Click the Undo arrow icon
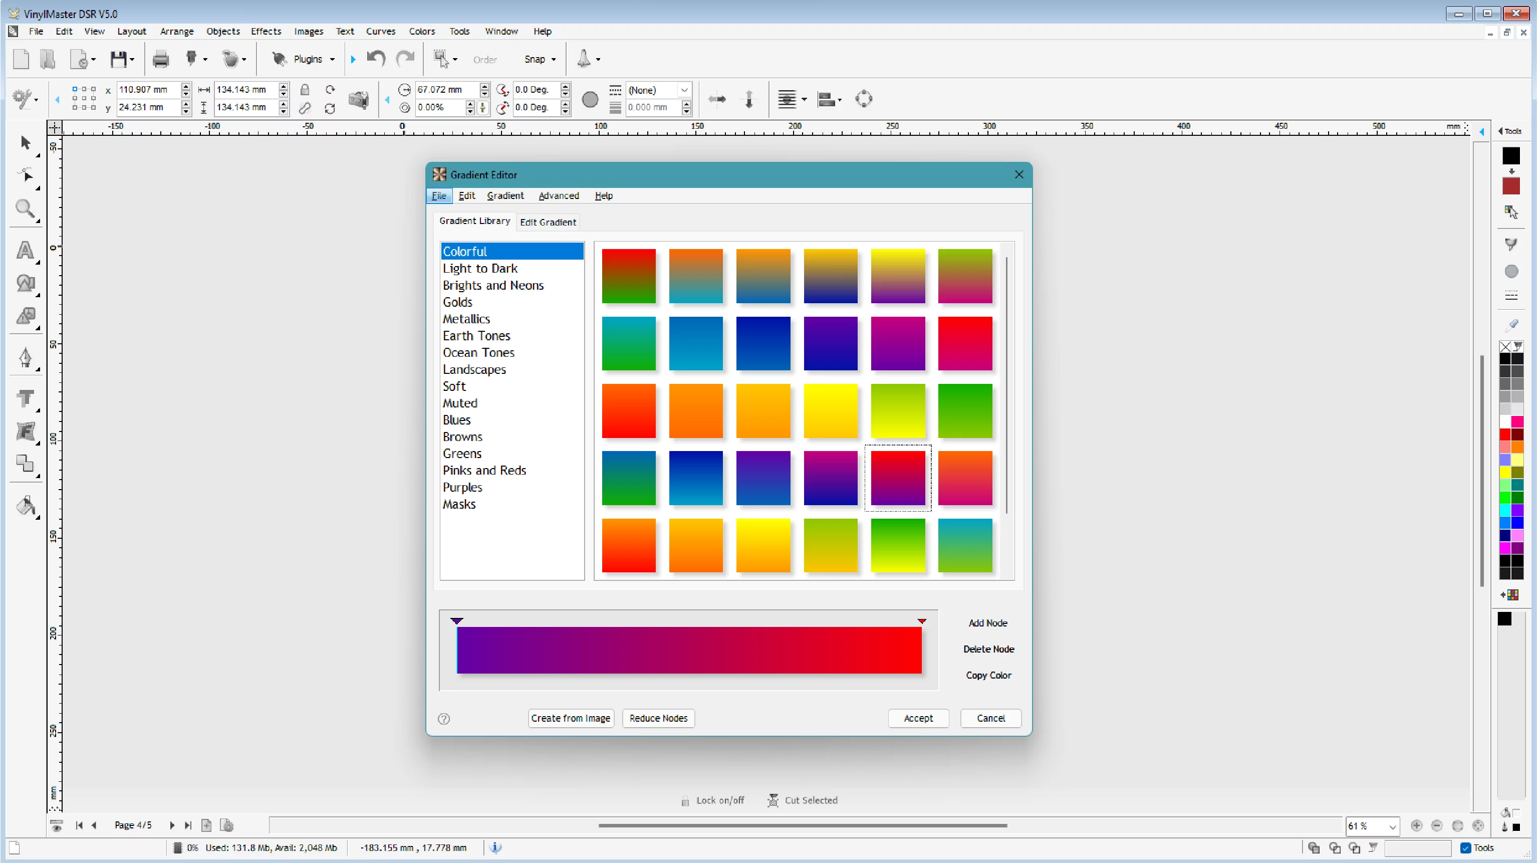This screenshot has width=1537, height=863. pyautogui.click(x=376, y=59)
